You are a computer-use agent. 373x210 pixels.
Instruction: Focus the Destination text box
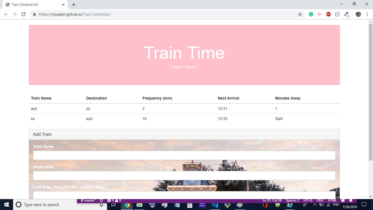[x=184, y=176]
